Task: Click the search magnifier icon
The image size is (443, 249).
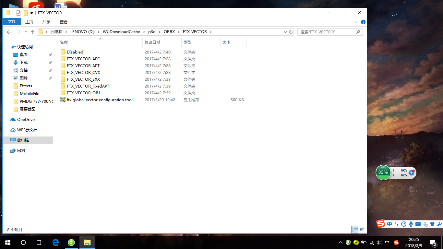Action: pyautogui.click(x=358, y=32)
